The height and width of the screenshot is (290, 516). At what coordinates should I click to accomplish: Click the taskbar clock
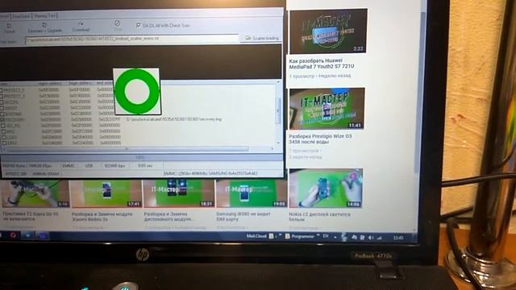coord(398,238)
